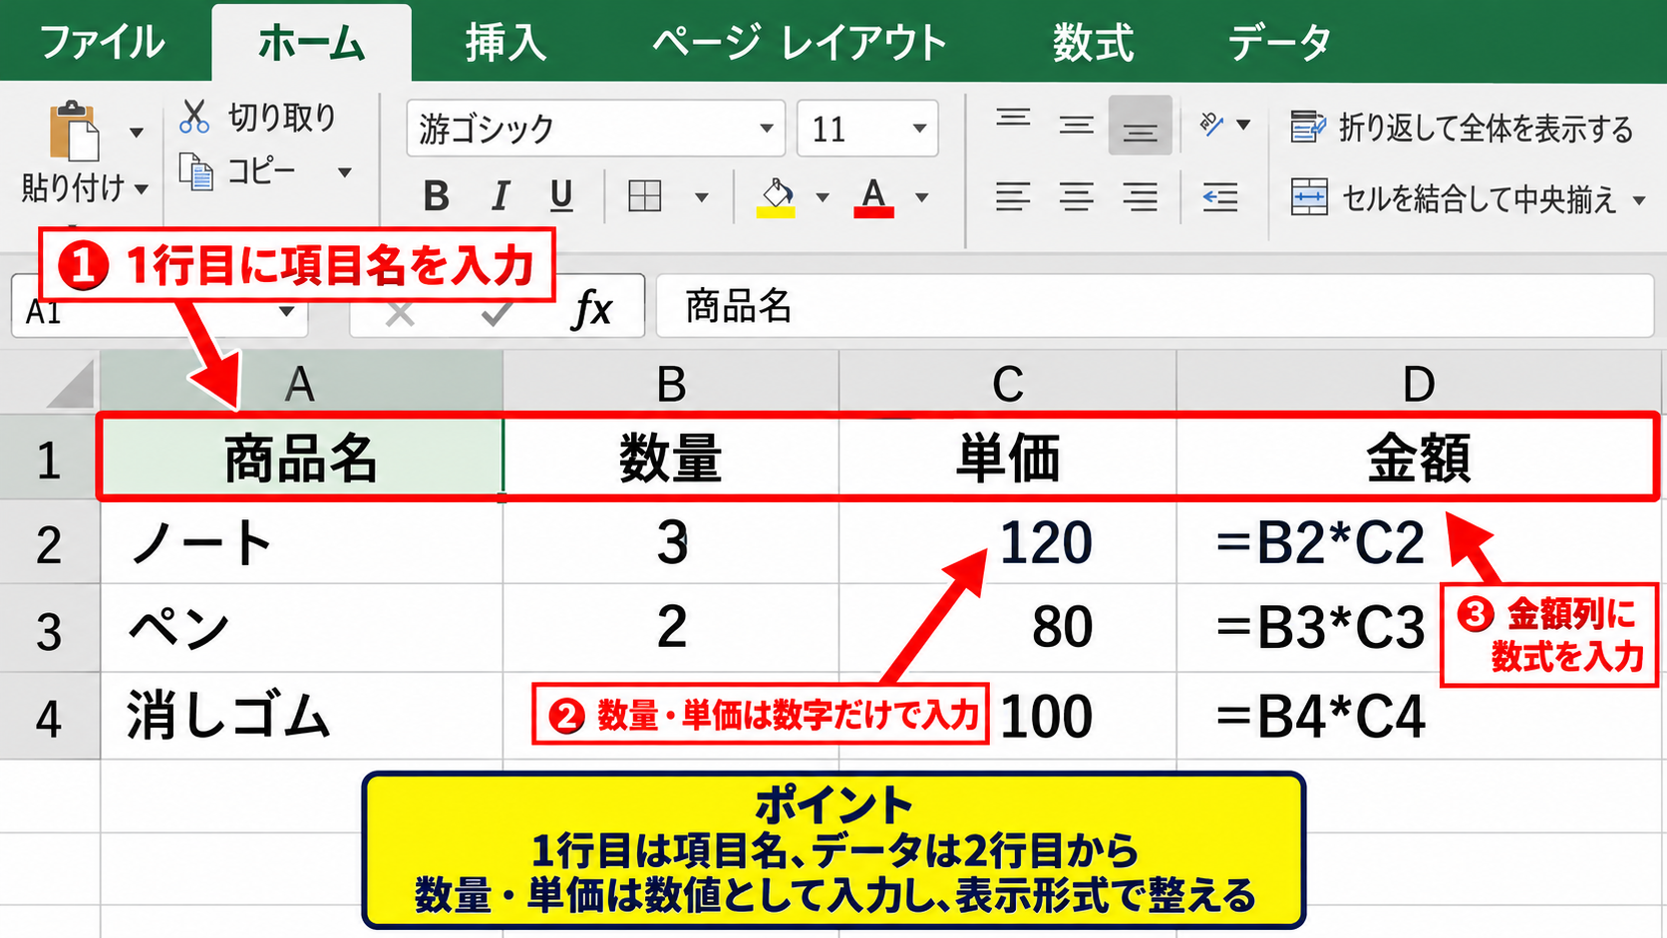Click the select-all corner triangle
This screenshot has width=1667, height=938.
70,385
